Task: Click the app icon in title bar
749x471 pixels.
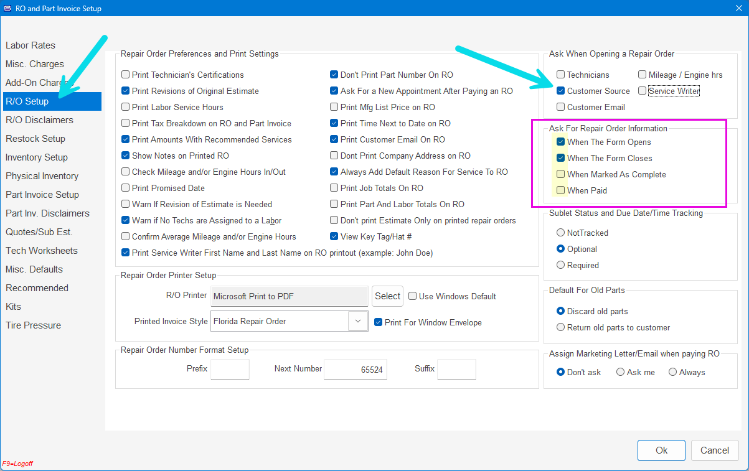Action: click(7, 9)
